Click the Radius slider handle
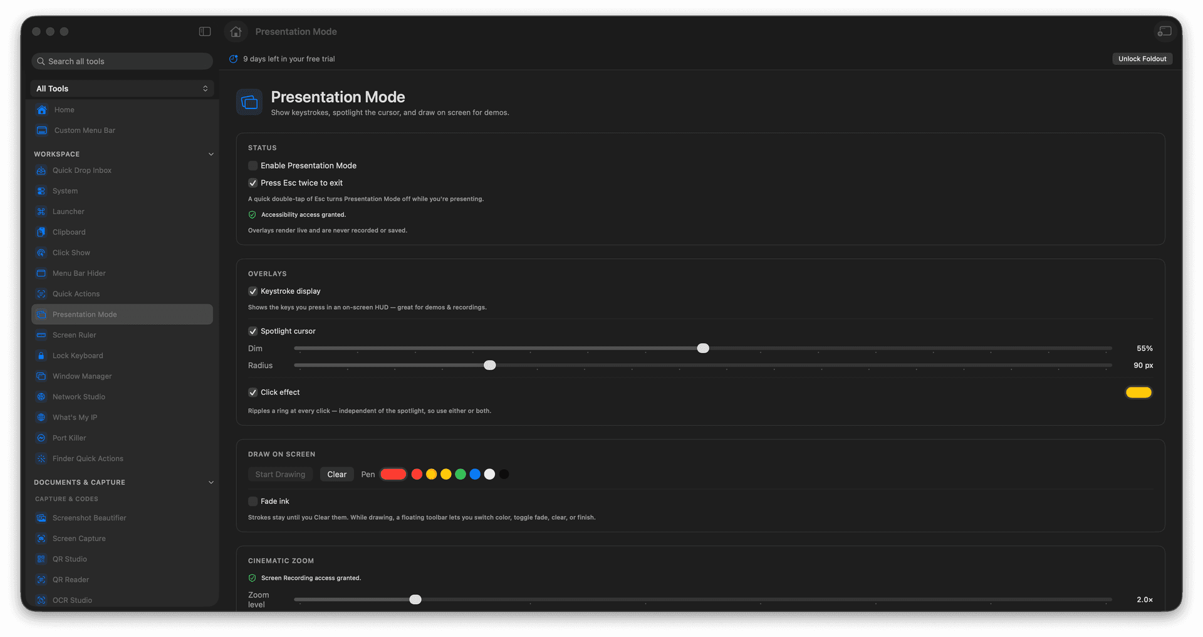The height and width of the screenshot is (637, 1203). click(x=490, y=366)
